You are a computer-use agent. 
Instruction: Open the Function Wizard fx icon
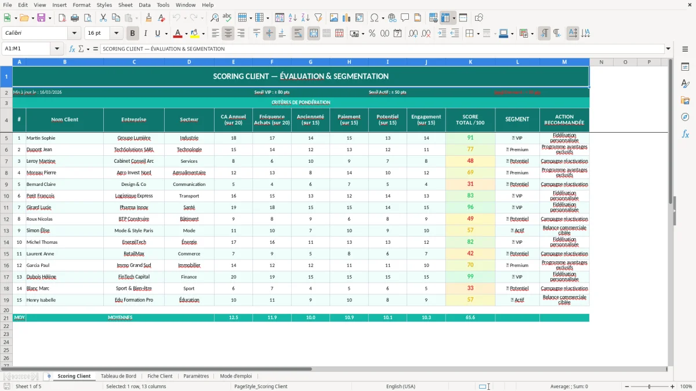tap(72, 49)
